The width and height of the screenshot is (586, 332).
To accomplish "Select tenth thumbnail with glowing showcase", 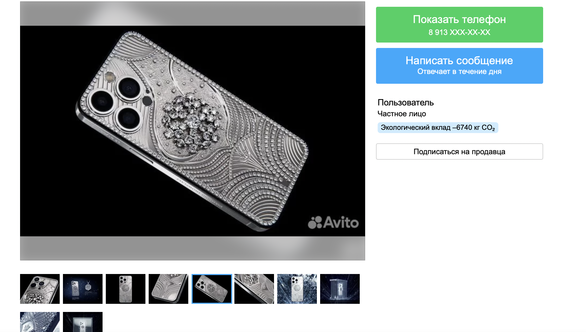I will point(83,322).
